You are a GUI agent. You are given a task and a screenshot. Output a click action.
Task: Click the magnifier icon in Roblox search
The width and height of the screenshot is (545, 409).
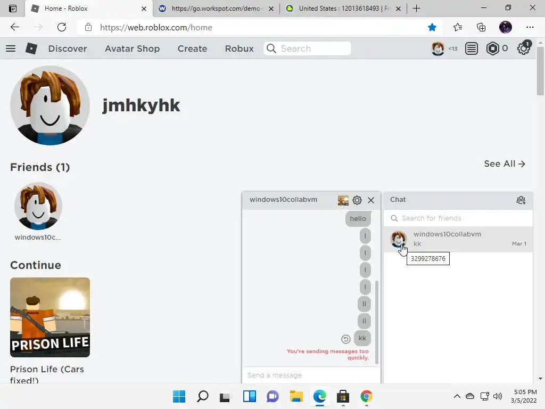[x=271, y=48]
